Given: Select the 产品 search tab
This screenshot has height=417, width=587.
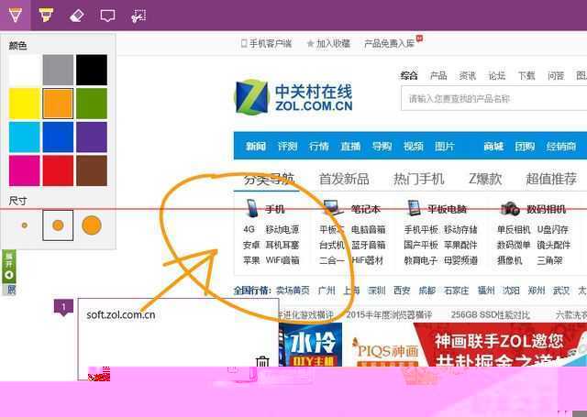Looking at the screenshot, I should [x=438, y=75].
